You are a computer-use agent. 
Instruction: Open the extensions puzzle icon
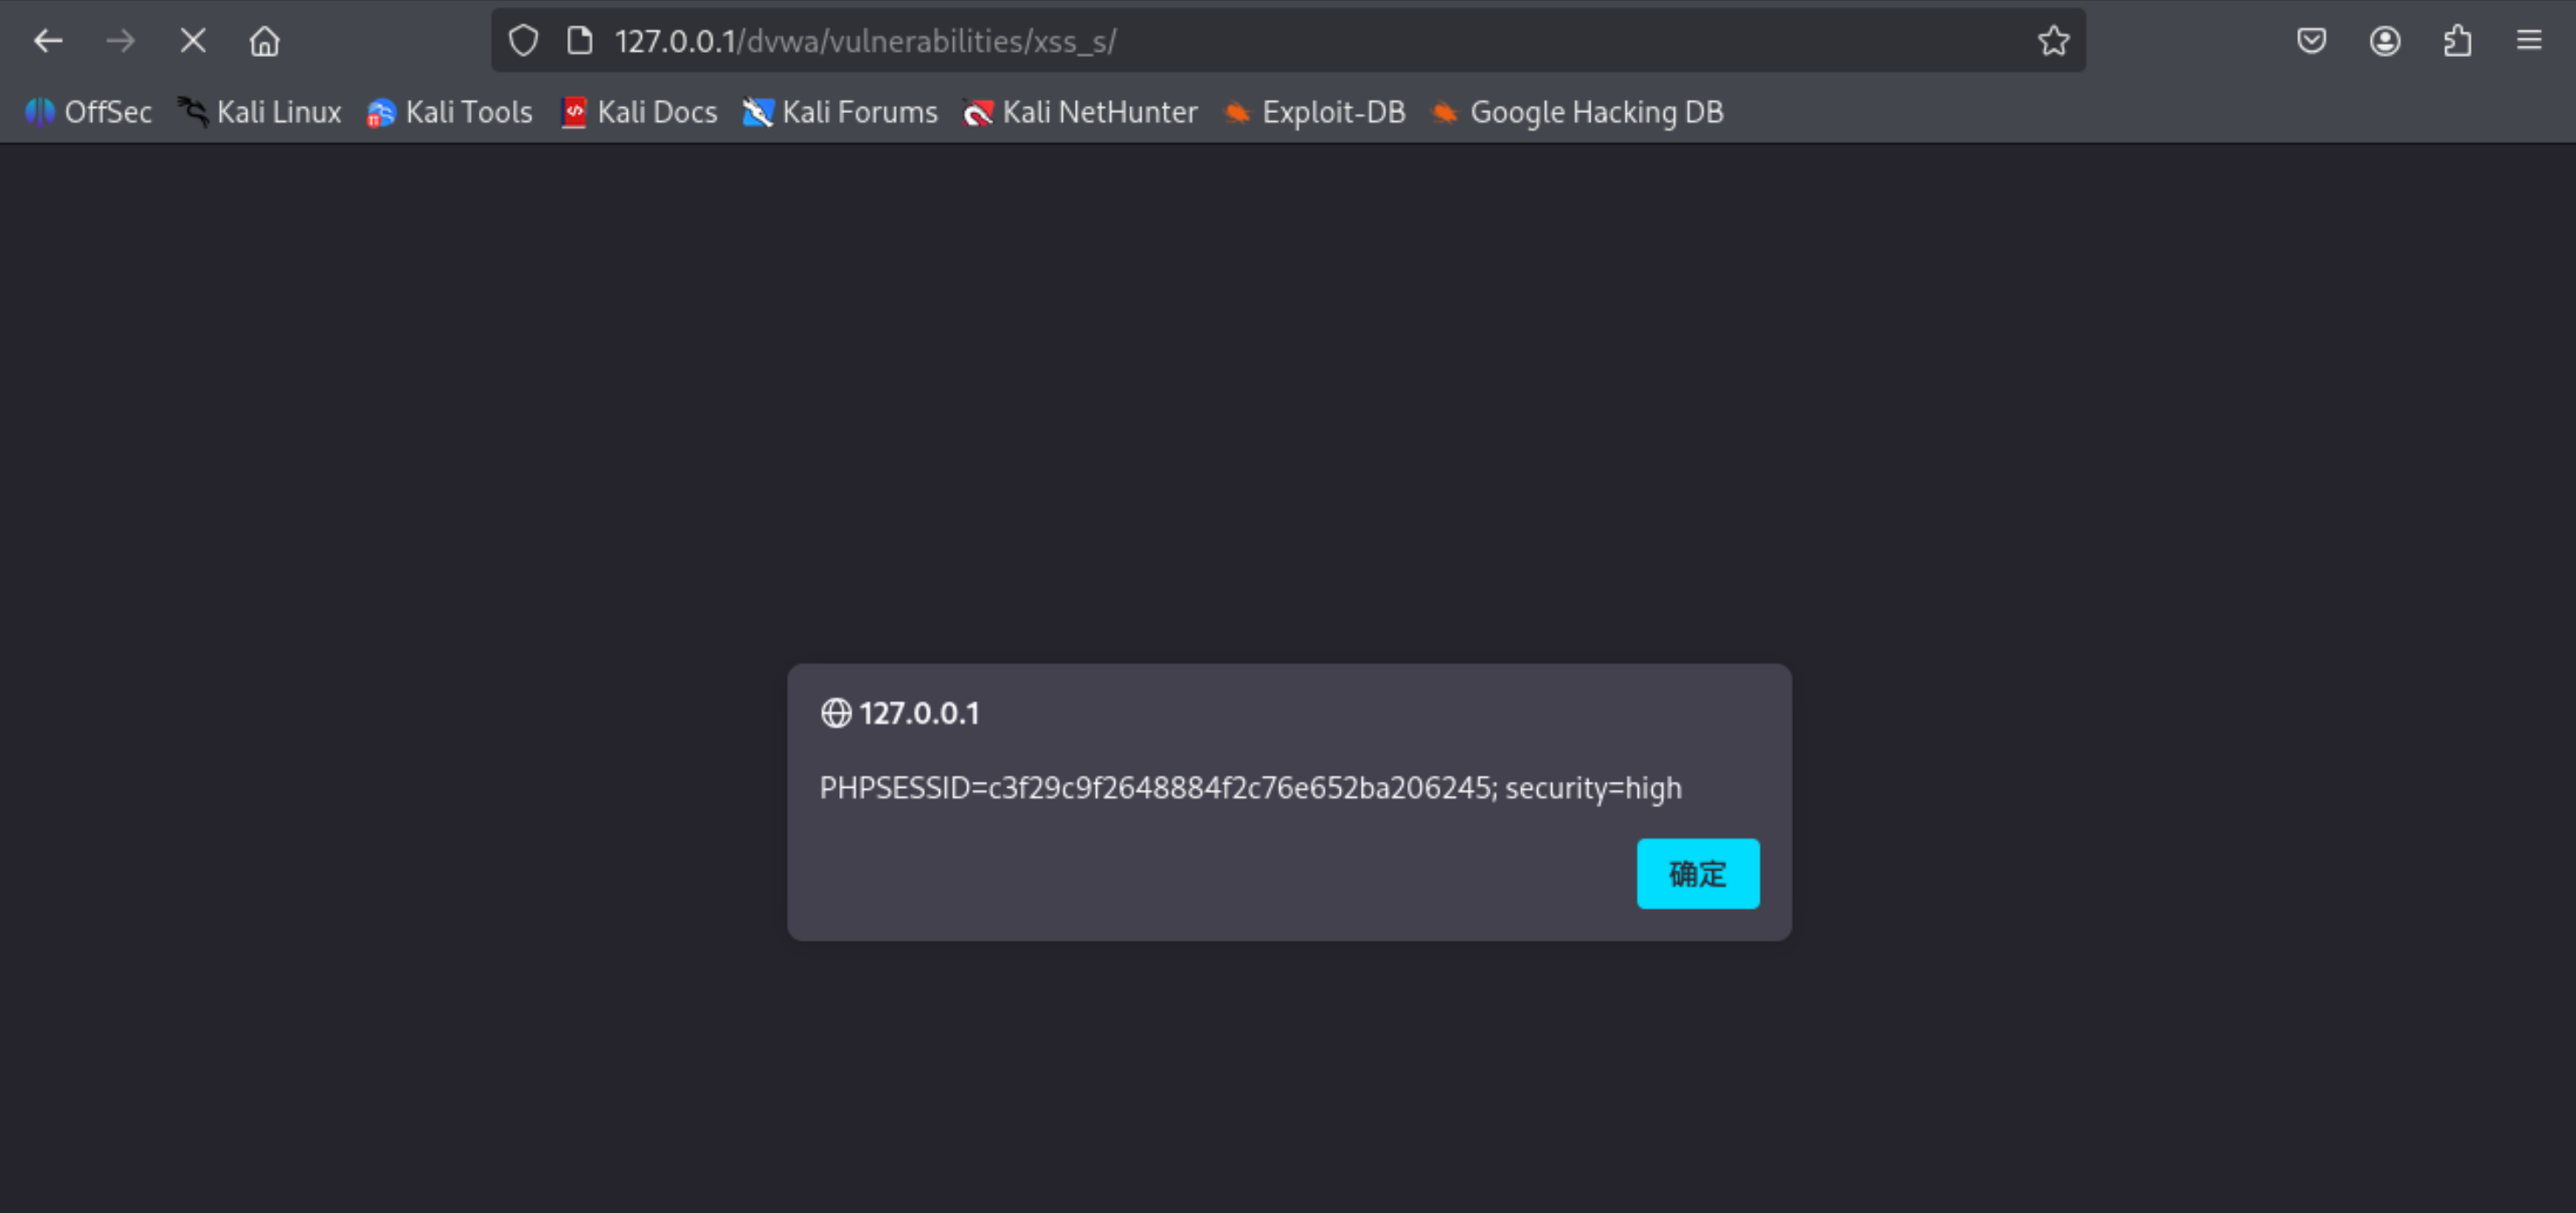point(2457,41)
